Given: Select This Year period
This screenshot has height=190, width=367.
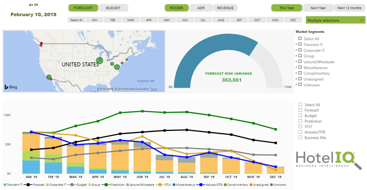Looking at the screenshot, I should [x=286, y=8].
